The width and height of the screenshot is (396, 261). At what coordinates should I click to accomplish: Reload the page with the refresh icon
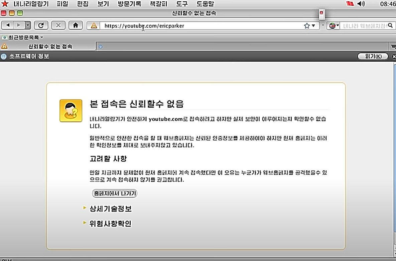(x=41, y=25)
